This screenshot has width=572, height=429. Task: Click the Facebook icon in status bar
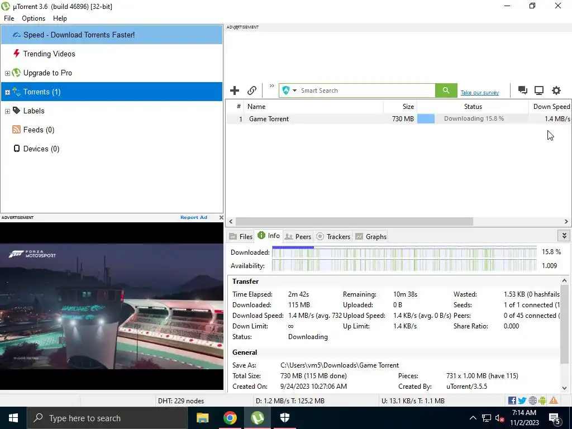coord(512,401)
